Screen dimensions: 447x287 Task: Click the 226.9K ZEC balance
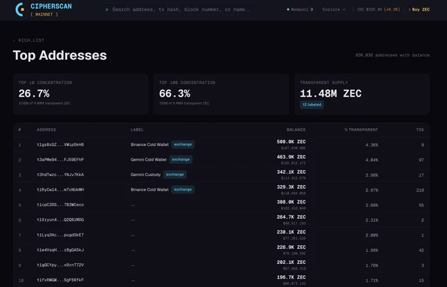coord(291,247)
